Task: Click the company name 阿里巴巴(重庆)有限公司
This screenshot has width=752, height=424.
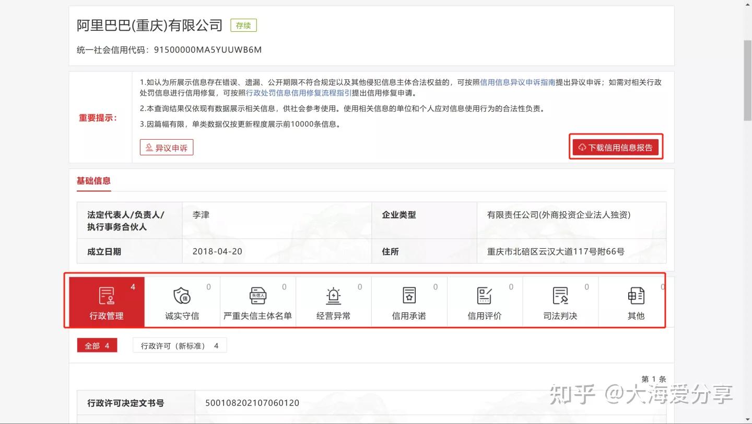Action: click(149, 25)
